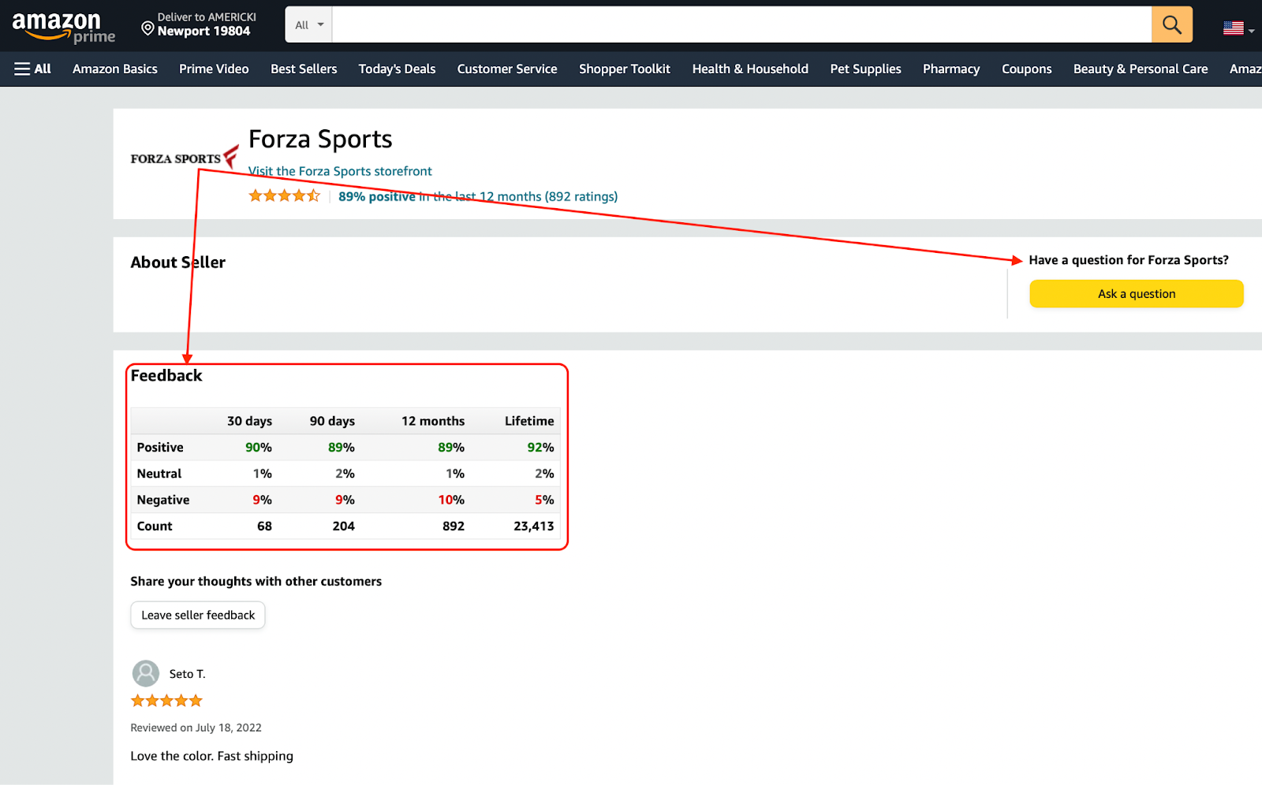Click the Lifetime count 23,413
This screenshot has height=785, width=1262.
pyautogui.click(x=533, y=526)
